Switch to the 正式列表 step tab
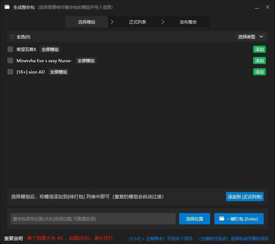The width and height of the screenshot is (275, 244). (137, 22)
